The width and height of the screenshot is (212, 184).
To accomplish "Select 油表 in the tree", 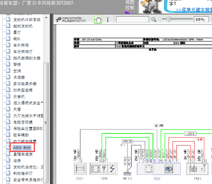I will point(17,161).
